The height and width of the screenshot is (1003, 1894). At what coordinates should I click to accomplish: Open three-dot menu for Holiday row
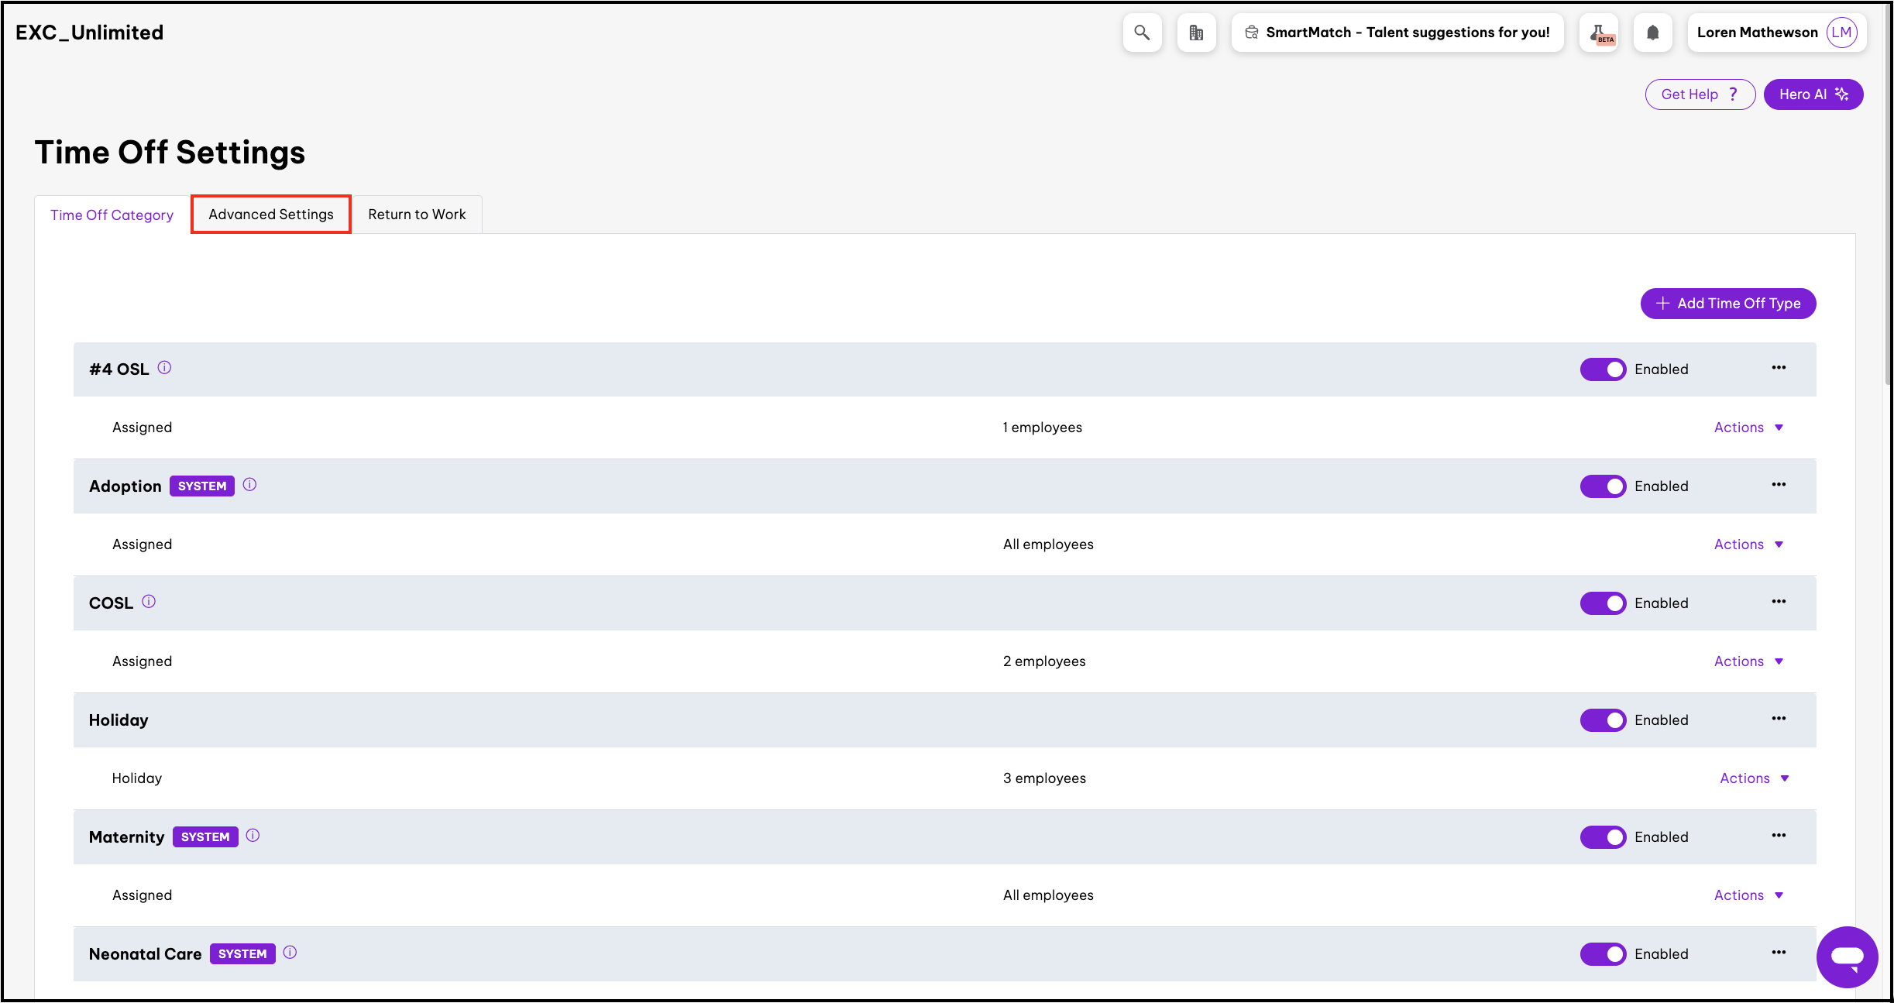click(1778, 719)
